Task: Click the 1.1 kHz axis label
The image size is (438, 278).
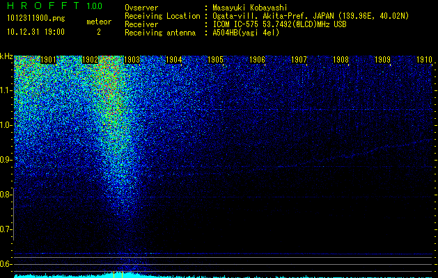Action: 6,90
